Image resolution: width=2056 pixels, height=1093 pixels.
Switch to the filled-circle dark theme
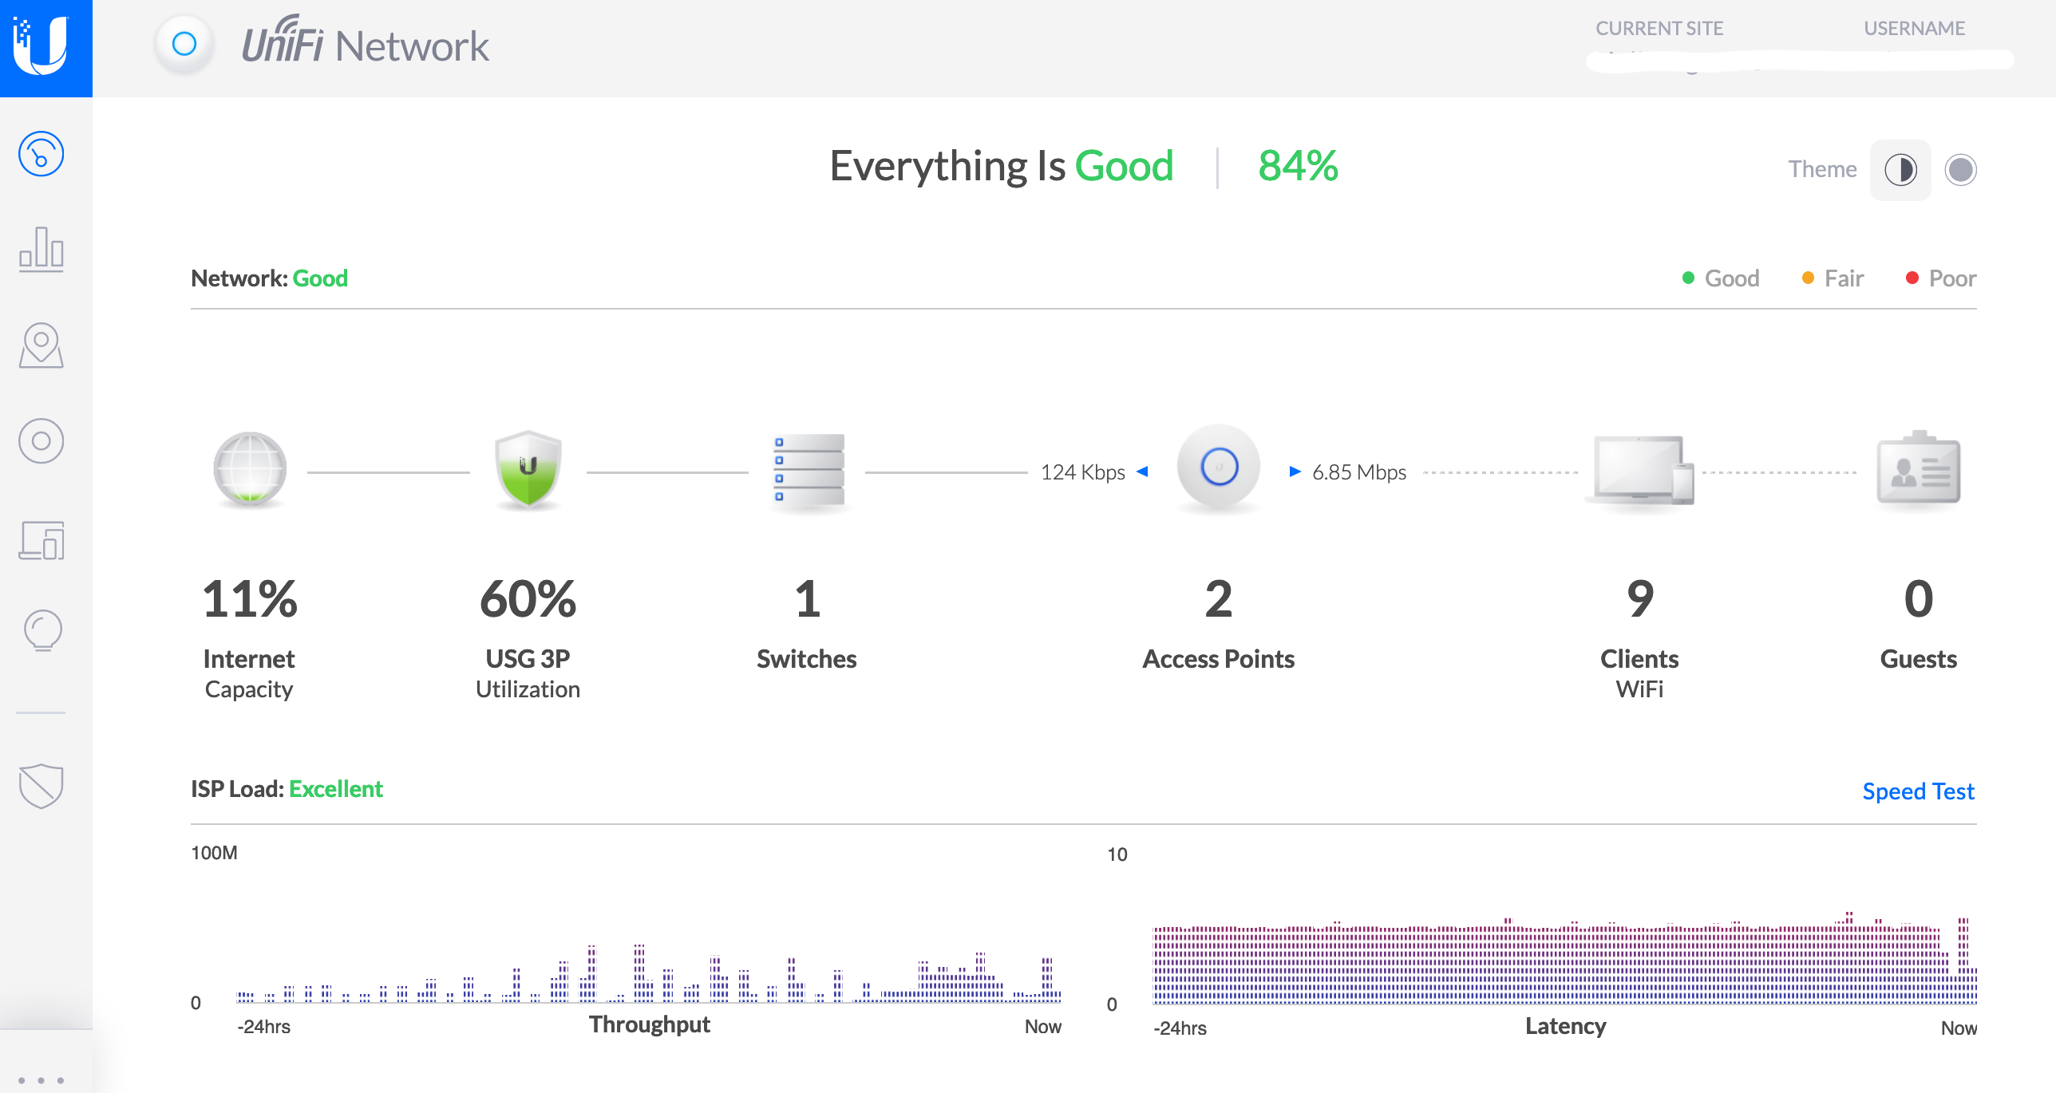coord(1960,170)
